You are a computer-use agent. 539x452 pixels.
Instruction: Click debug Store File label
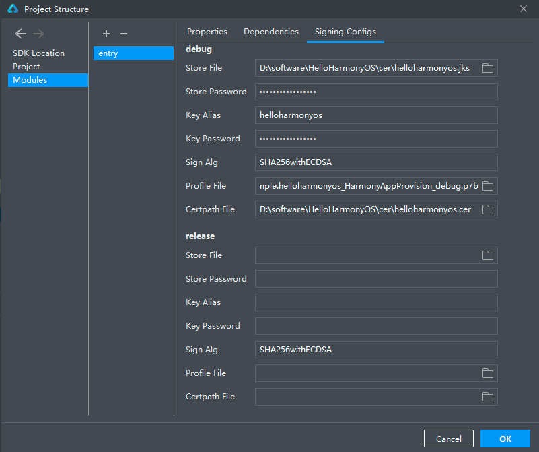pyautogui.click(x=204, y=68)
